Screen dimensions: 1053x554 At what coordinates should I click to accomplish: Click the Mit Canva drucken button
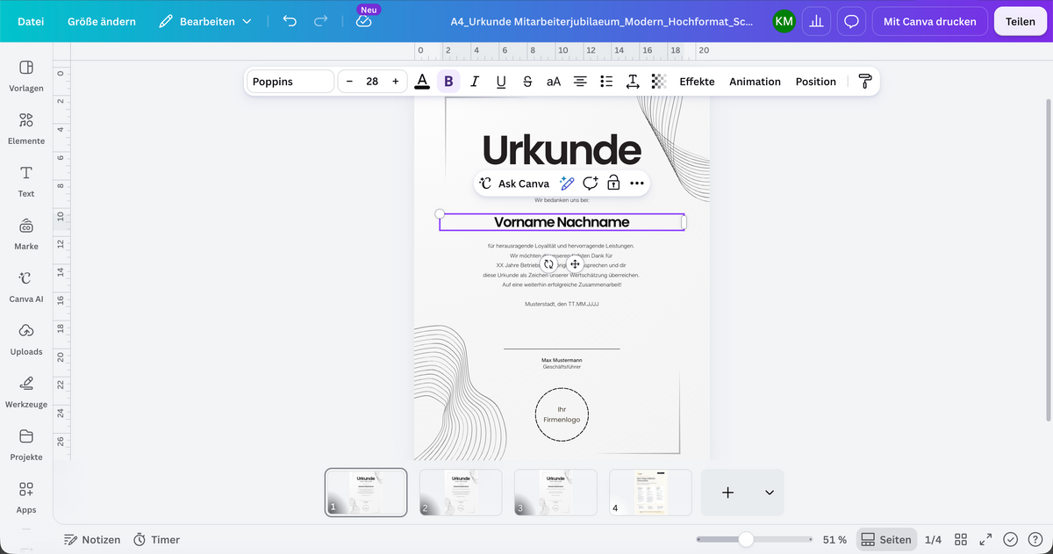pyautogui.click(x=930, y=21)
